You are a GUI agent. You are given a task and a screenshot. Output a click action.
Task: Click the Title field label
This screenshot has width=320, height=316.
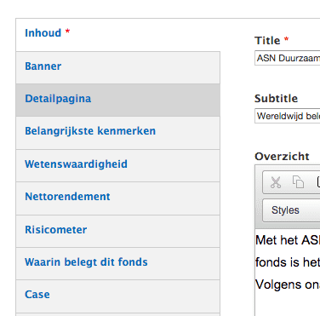point(267,41)
